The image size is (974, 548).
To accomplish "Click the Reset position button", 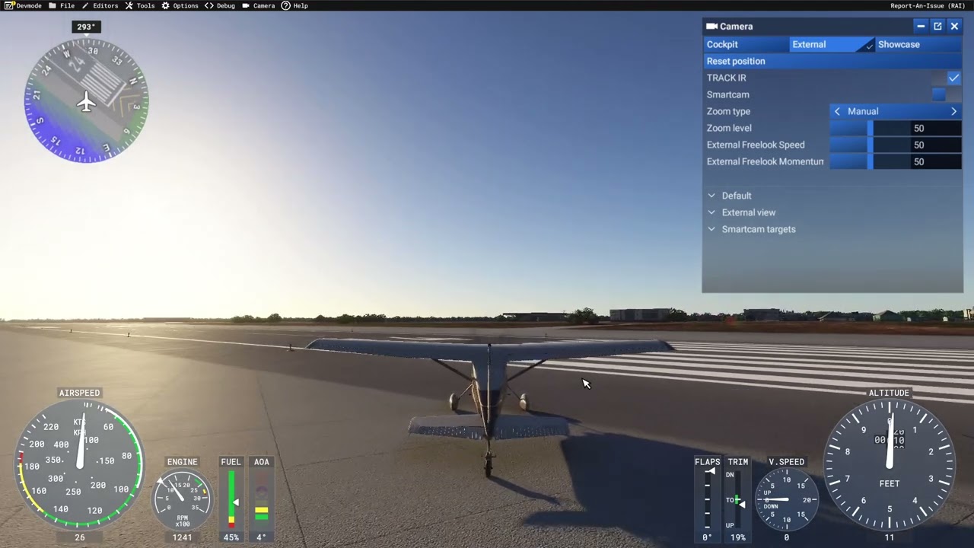I will click(x=832, y=61).
